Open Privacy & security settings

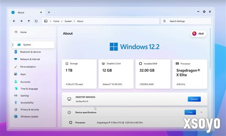33,110
